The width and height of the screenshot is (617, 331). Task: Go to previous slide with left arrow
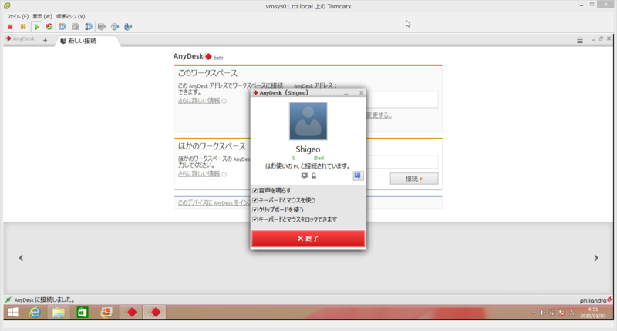point(22,258)
